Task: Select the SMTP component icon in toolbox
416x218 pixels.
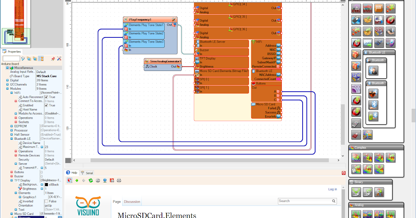Action: click(379, 20)
